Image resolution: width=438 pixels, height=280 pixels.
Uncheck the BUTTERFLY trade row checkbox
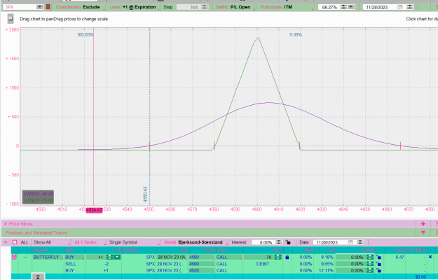14,257
